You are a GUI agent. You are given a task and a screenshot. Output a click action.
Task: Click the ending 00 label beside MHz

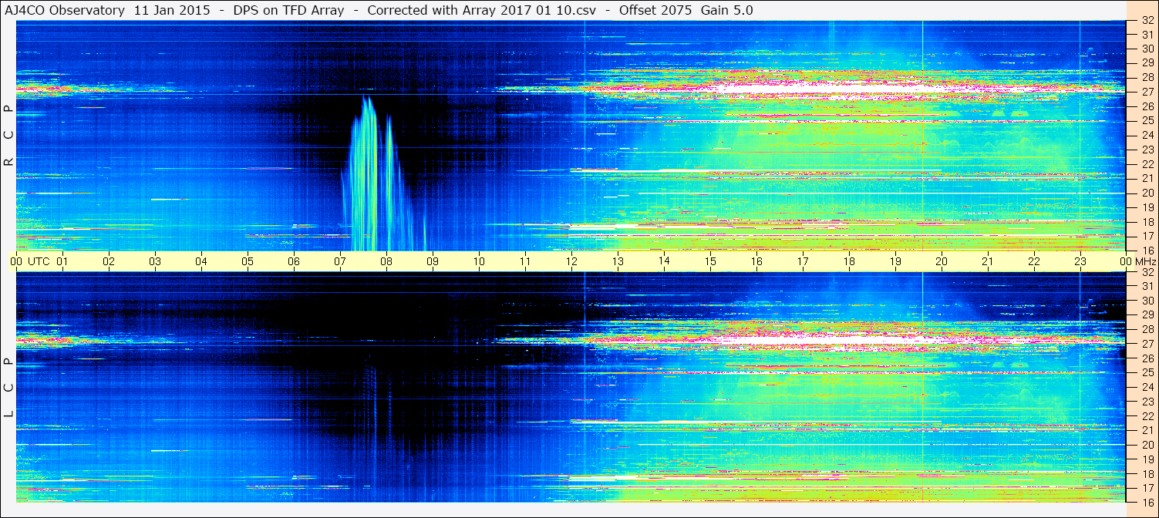(1125, 261)
